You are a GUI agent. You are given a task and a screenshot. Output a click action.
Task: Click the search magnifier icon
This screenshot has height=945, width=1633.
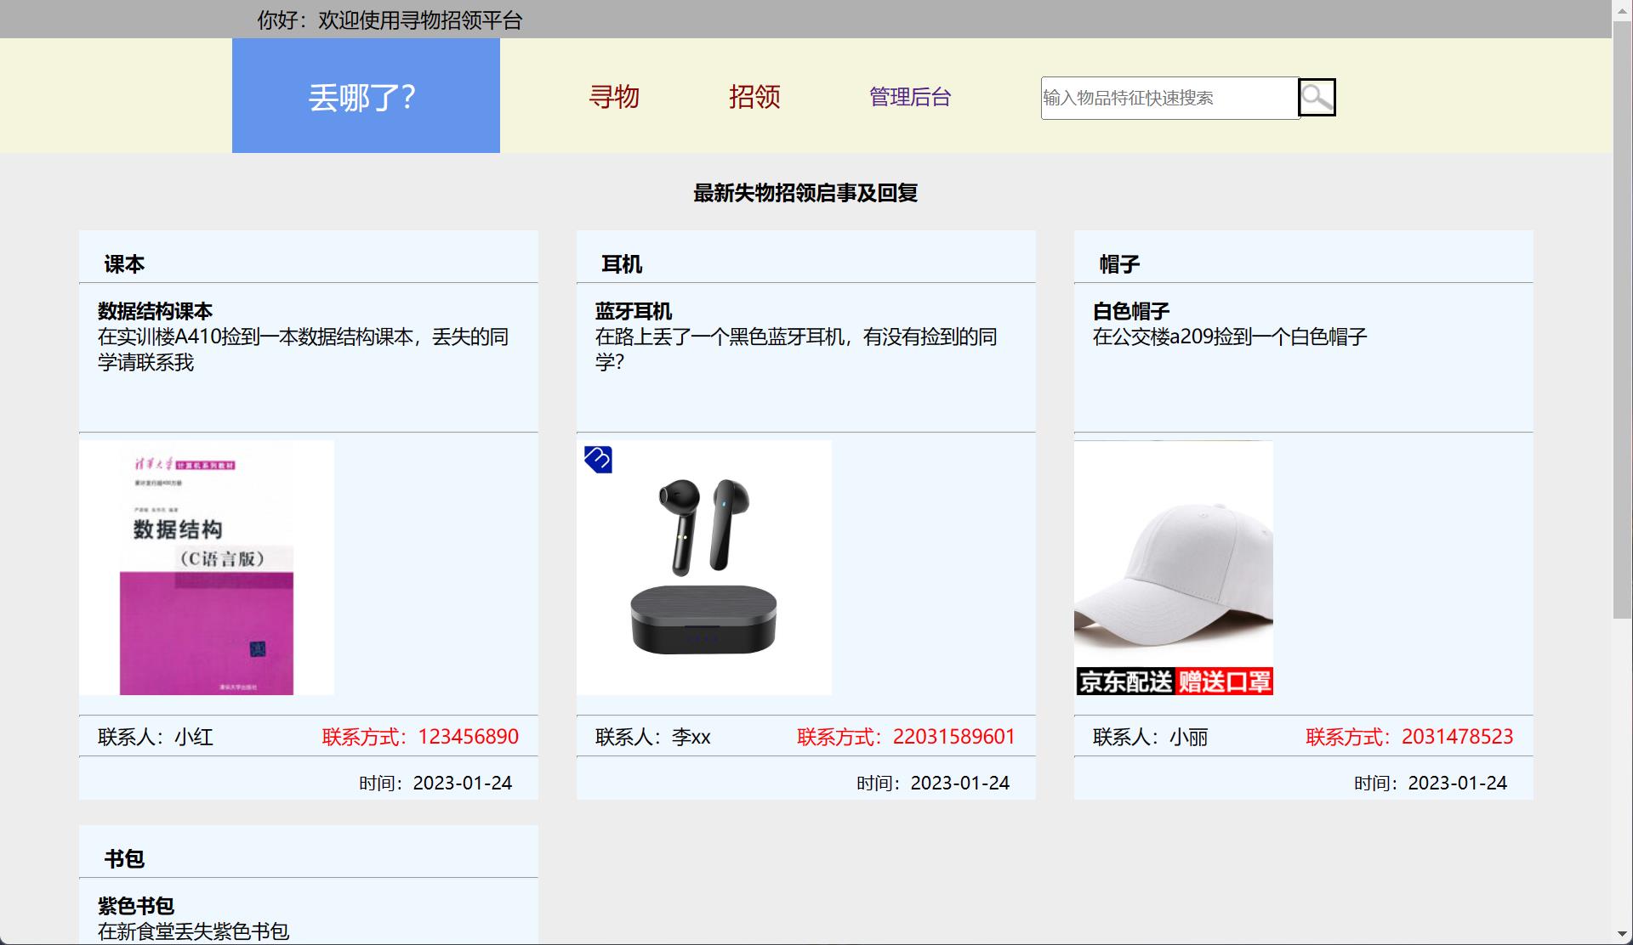pyautogui.click(x=1316, y=97)
